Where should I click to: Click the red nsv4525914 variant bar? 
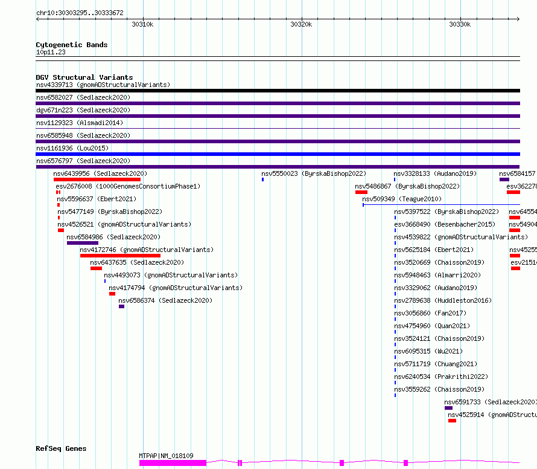[x=452, y=421]
